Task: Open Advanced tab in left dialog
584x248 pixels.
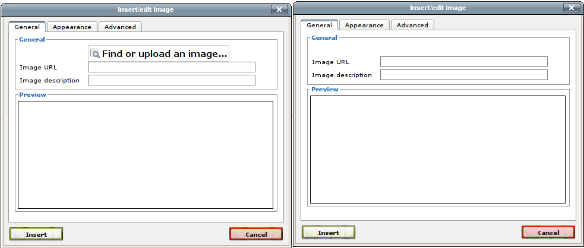Action: [x=120, y=27]
